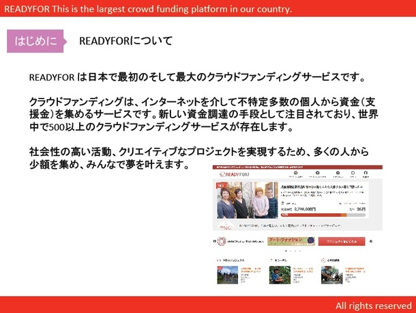Click the READYFORについて slide heading

(126, 41)
